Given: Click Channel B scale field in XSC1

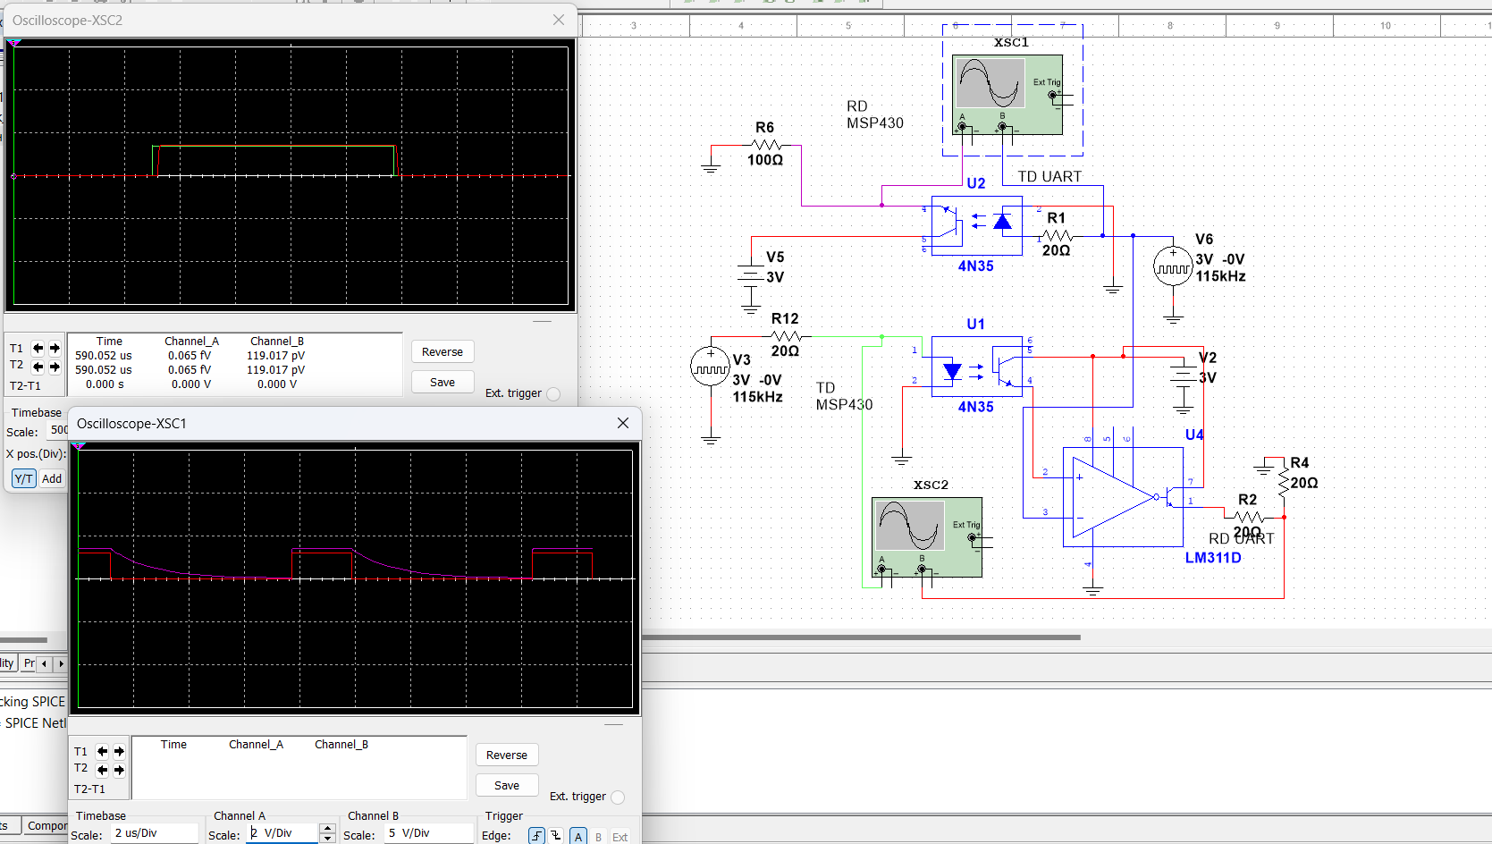Looking at the screenshot, I should pyautogui.click(x=427, y=833).
